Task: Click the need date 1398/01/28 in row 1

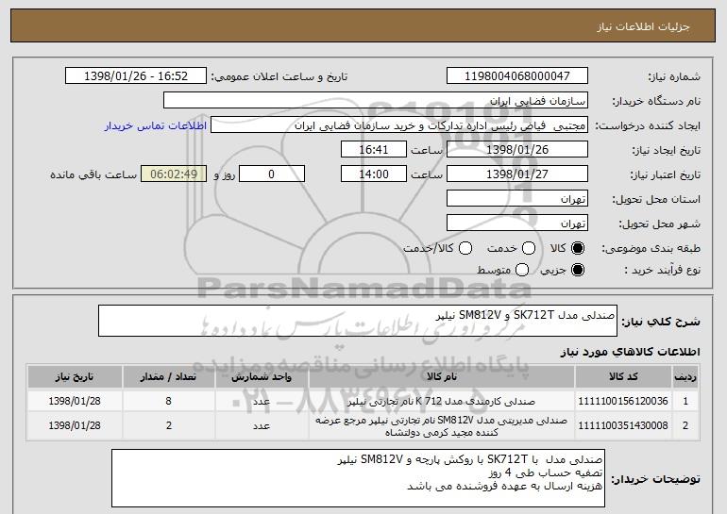Action: tap(75, 401)
